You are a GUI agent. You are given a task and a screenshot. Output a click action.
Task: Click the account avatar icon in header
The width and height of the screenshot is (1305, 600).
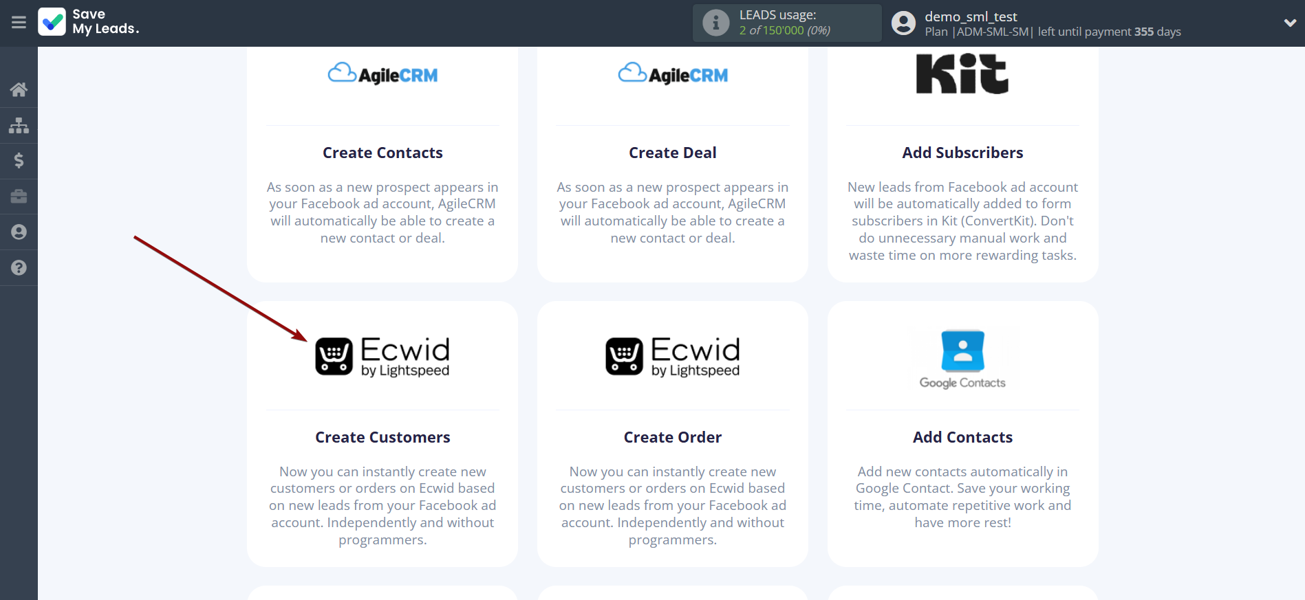(x=903, y=23)
